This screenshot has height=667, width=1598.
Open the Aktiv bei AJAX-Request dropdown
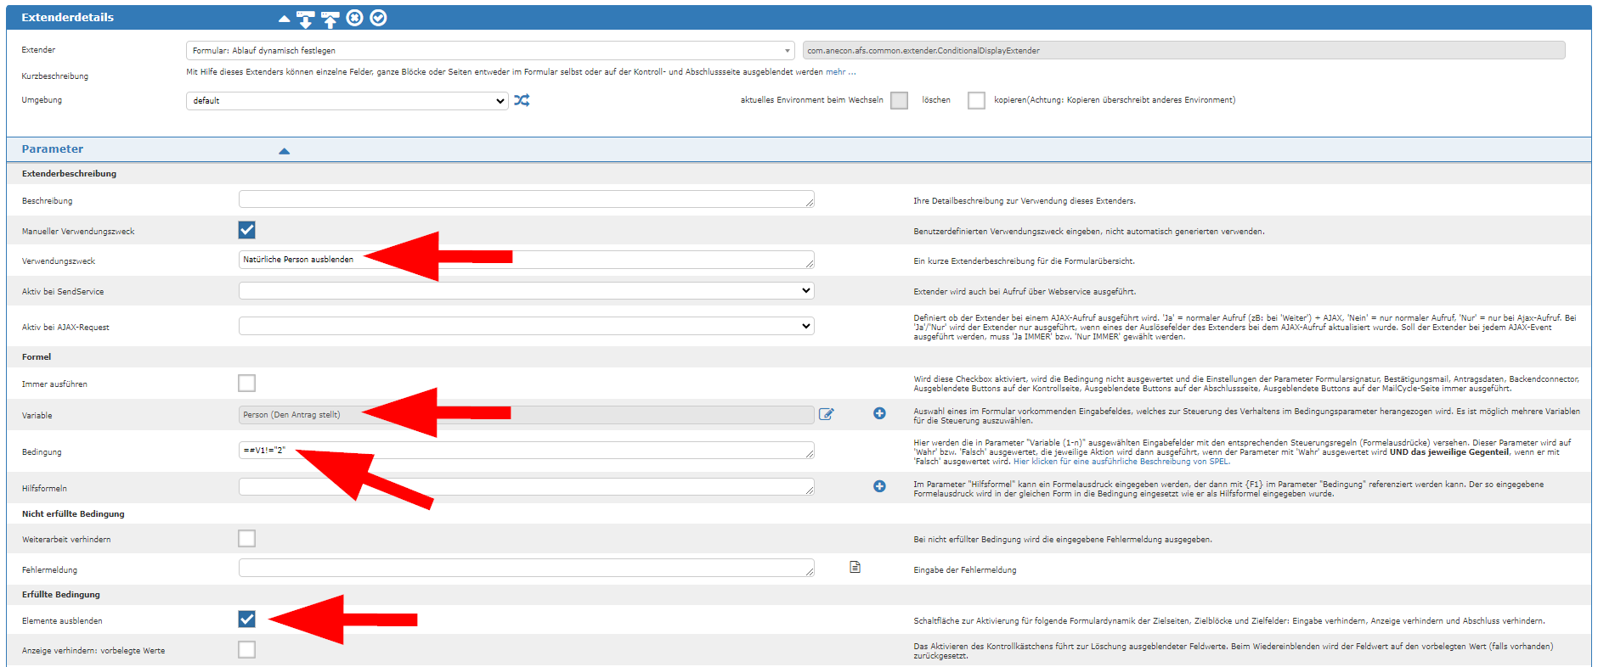[x=526, y=327]
